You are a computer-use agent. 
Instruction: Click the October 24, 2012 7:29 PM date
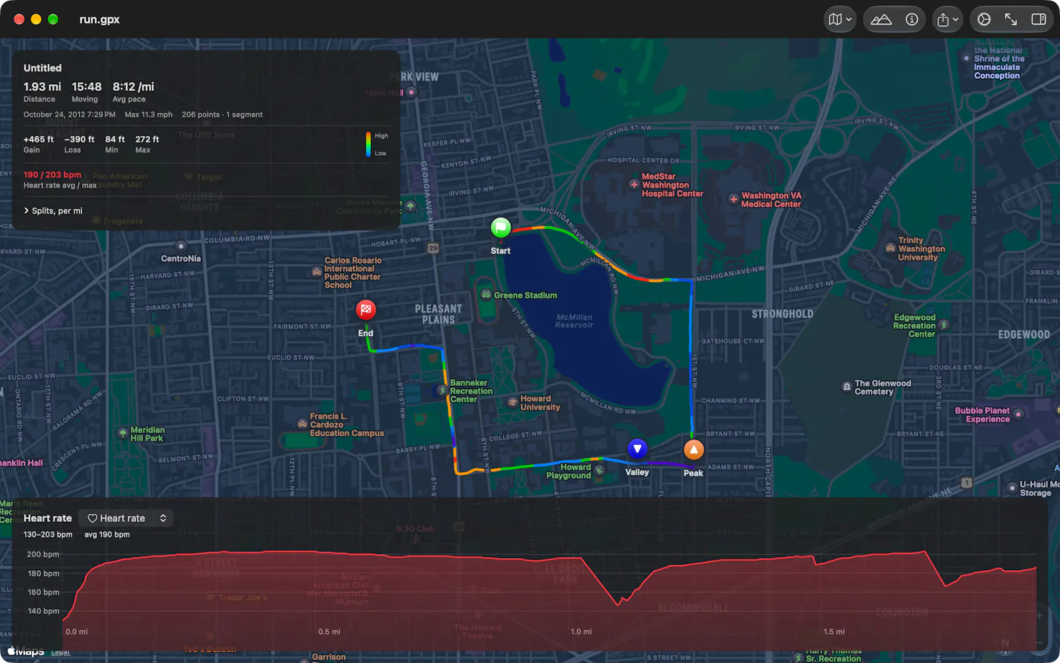coord(70,115)
